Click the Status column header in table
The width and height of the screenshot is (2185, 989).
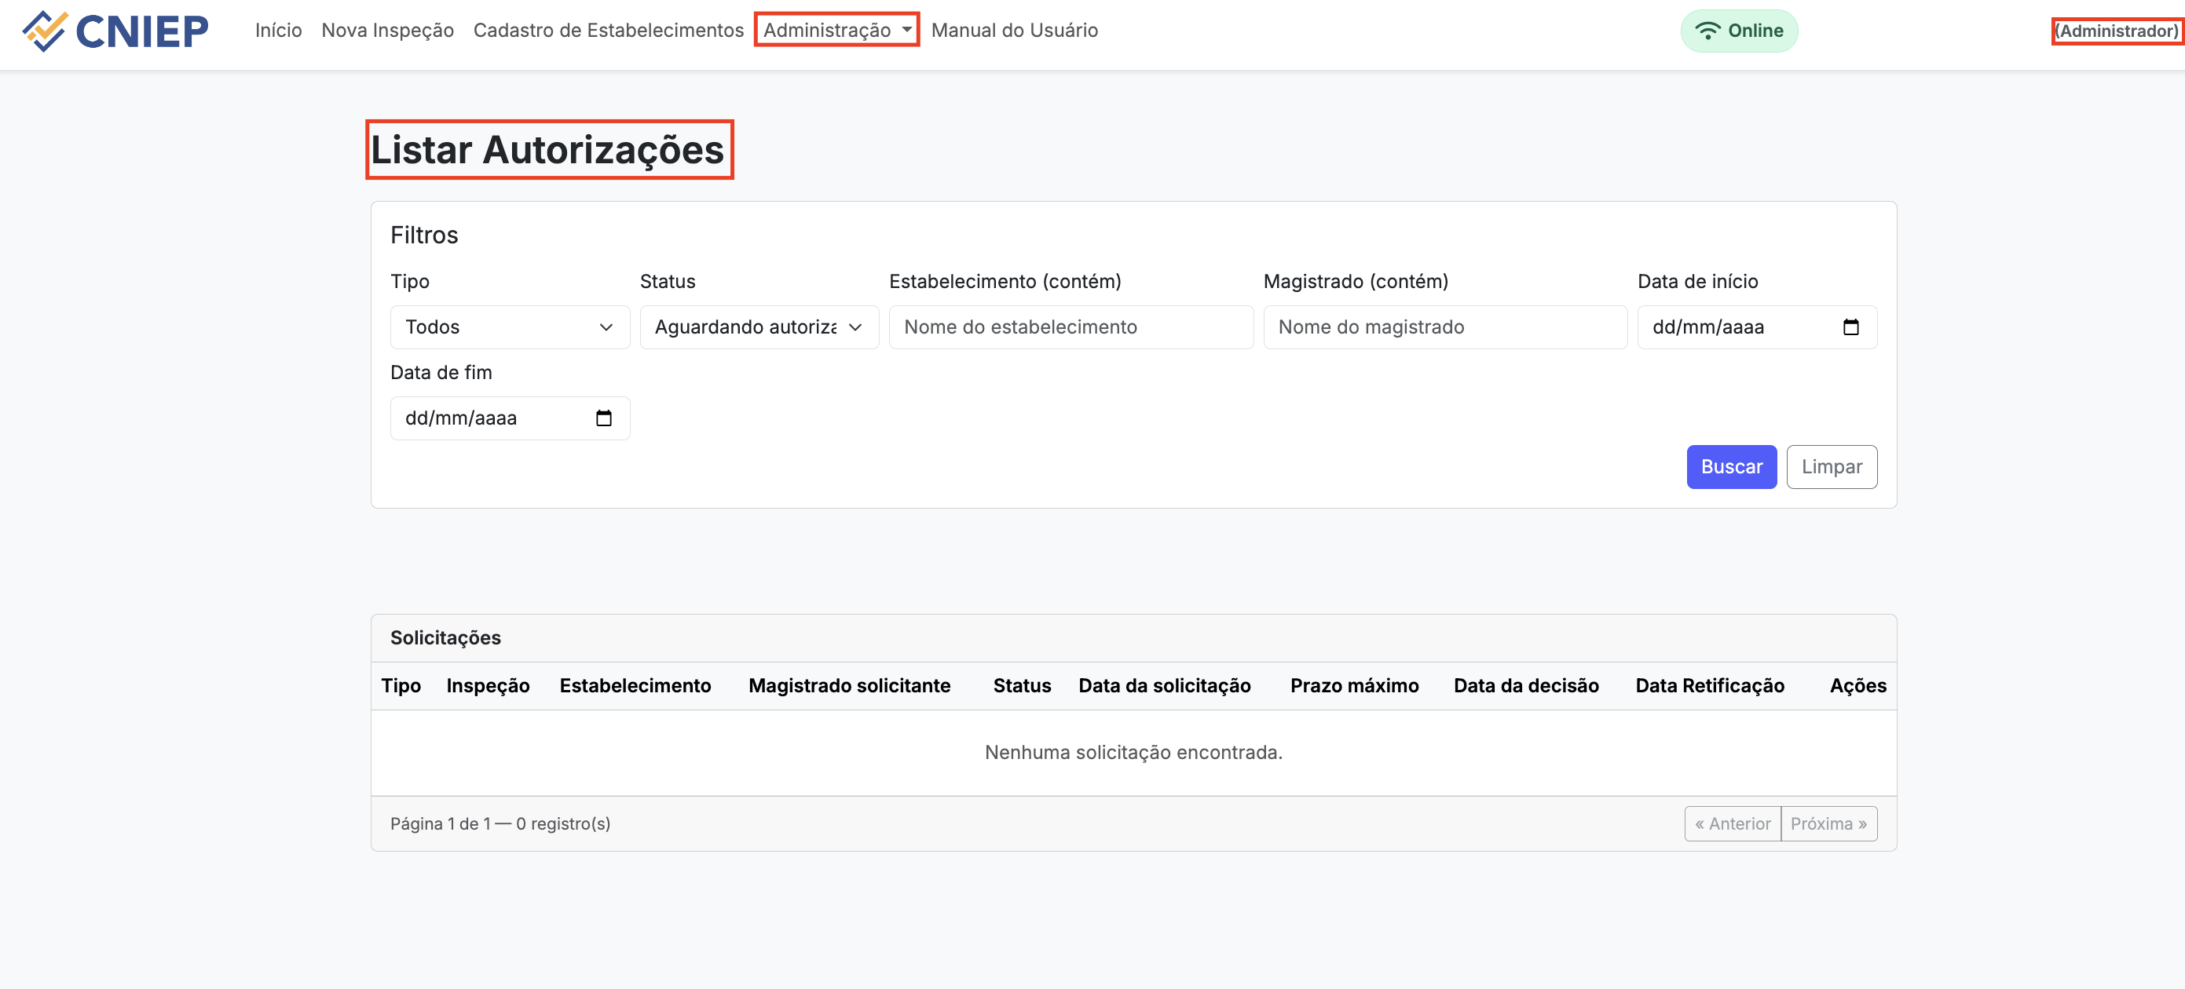(1021, 685)
